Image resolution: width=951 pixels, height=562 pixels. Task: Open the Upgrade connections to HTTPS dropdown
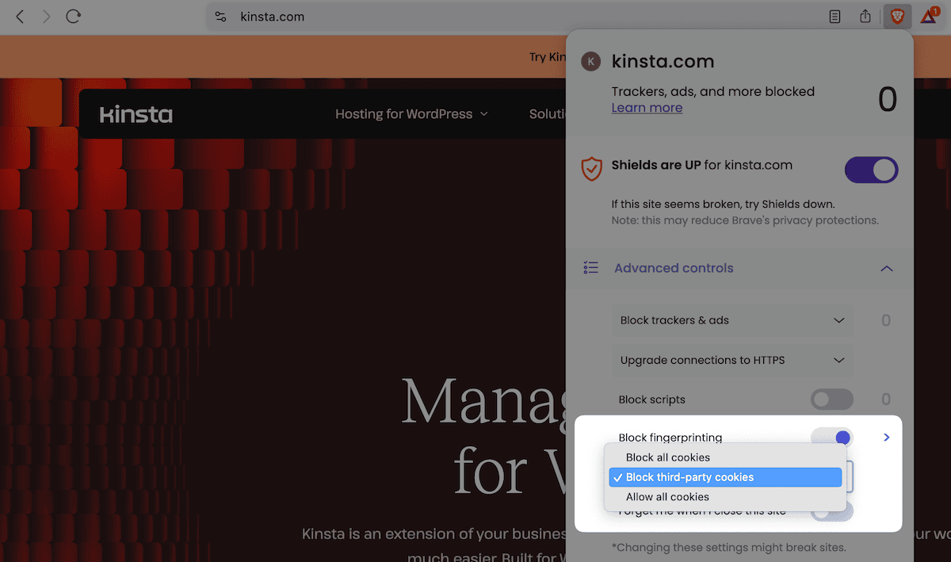point(733,360)
